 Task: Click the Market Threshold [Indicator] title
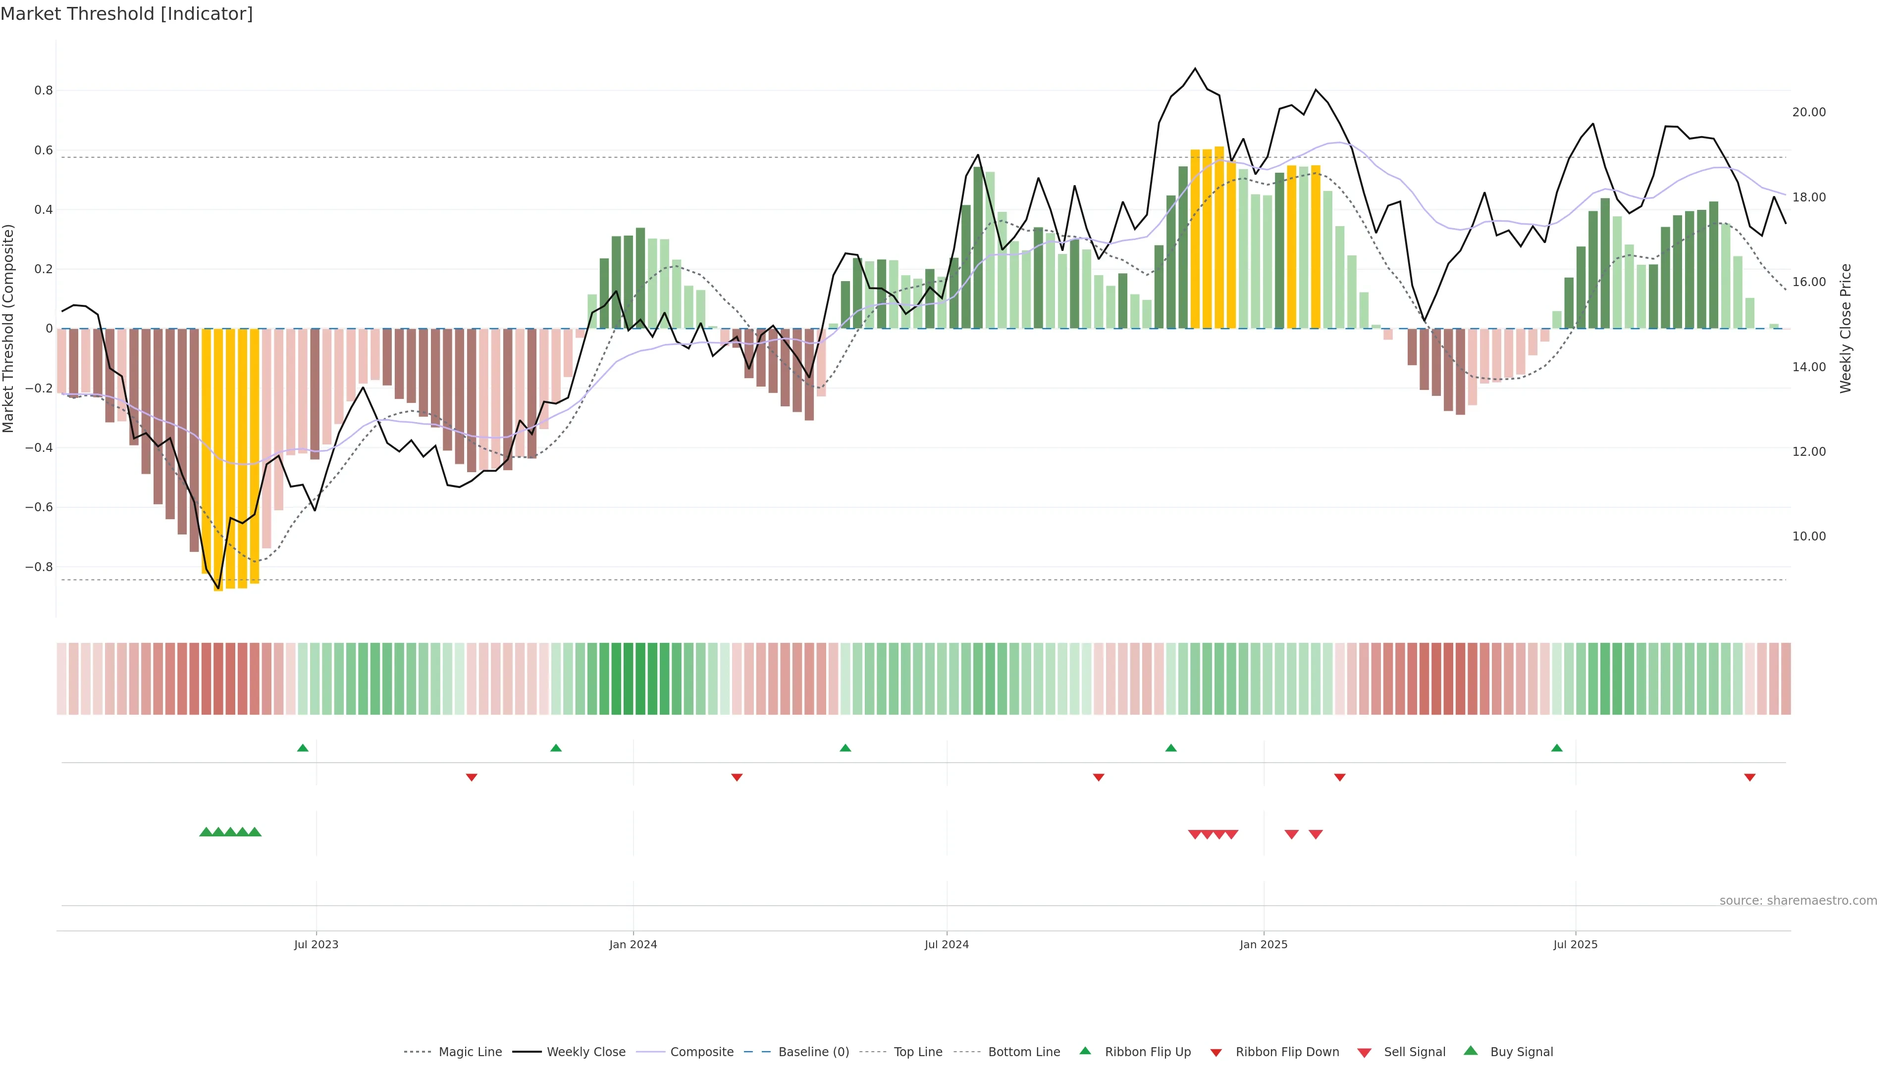(127, 14)
